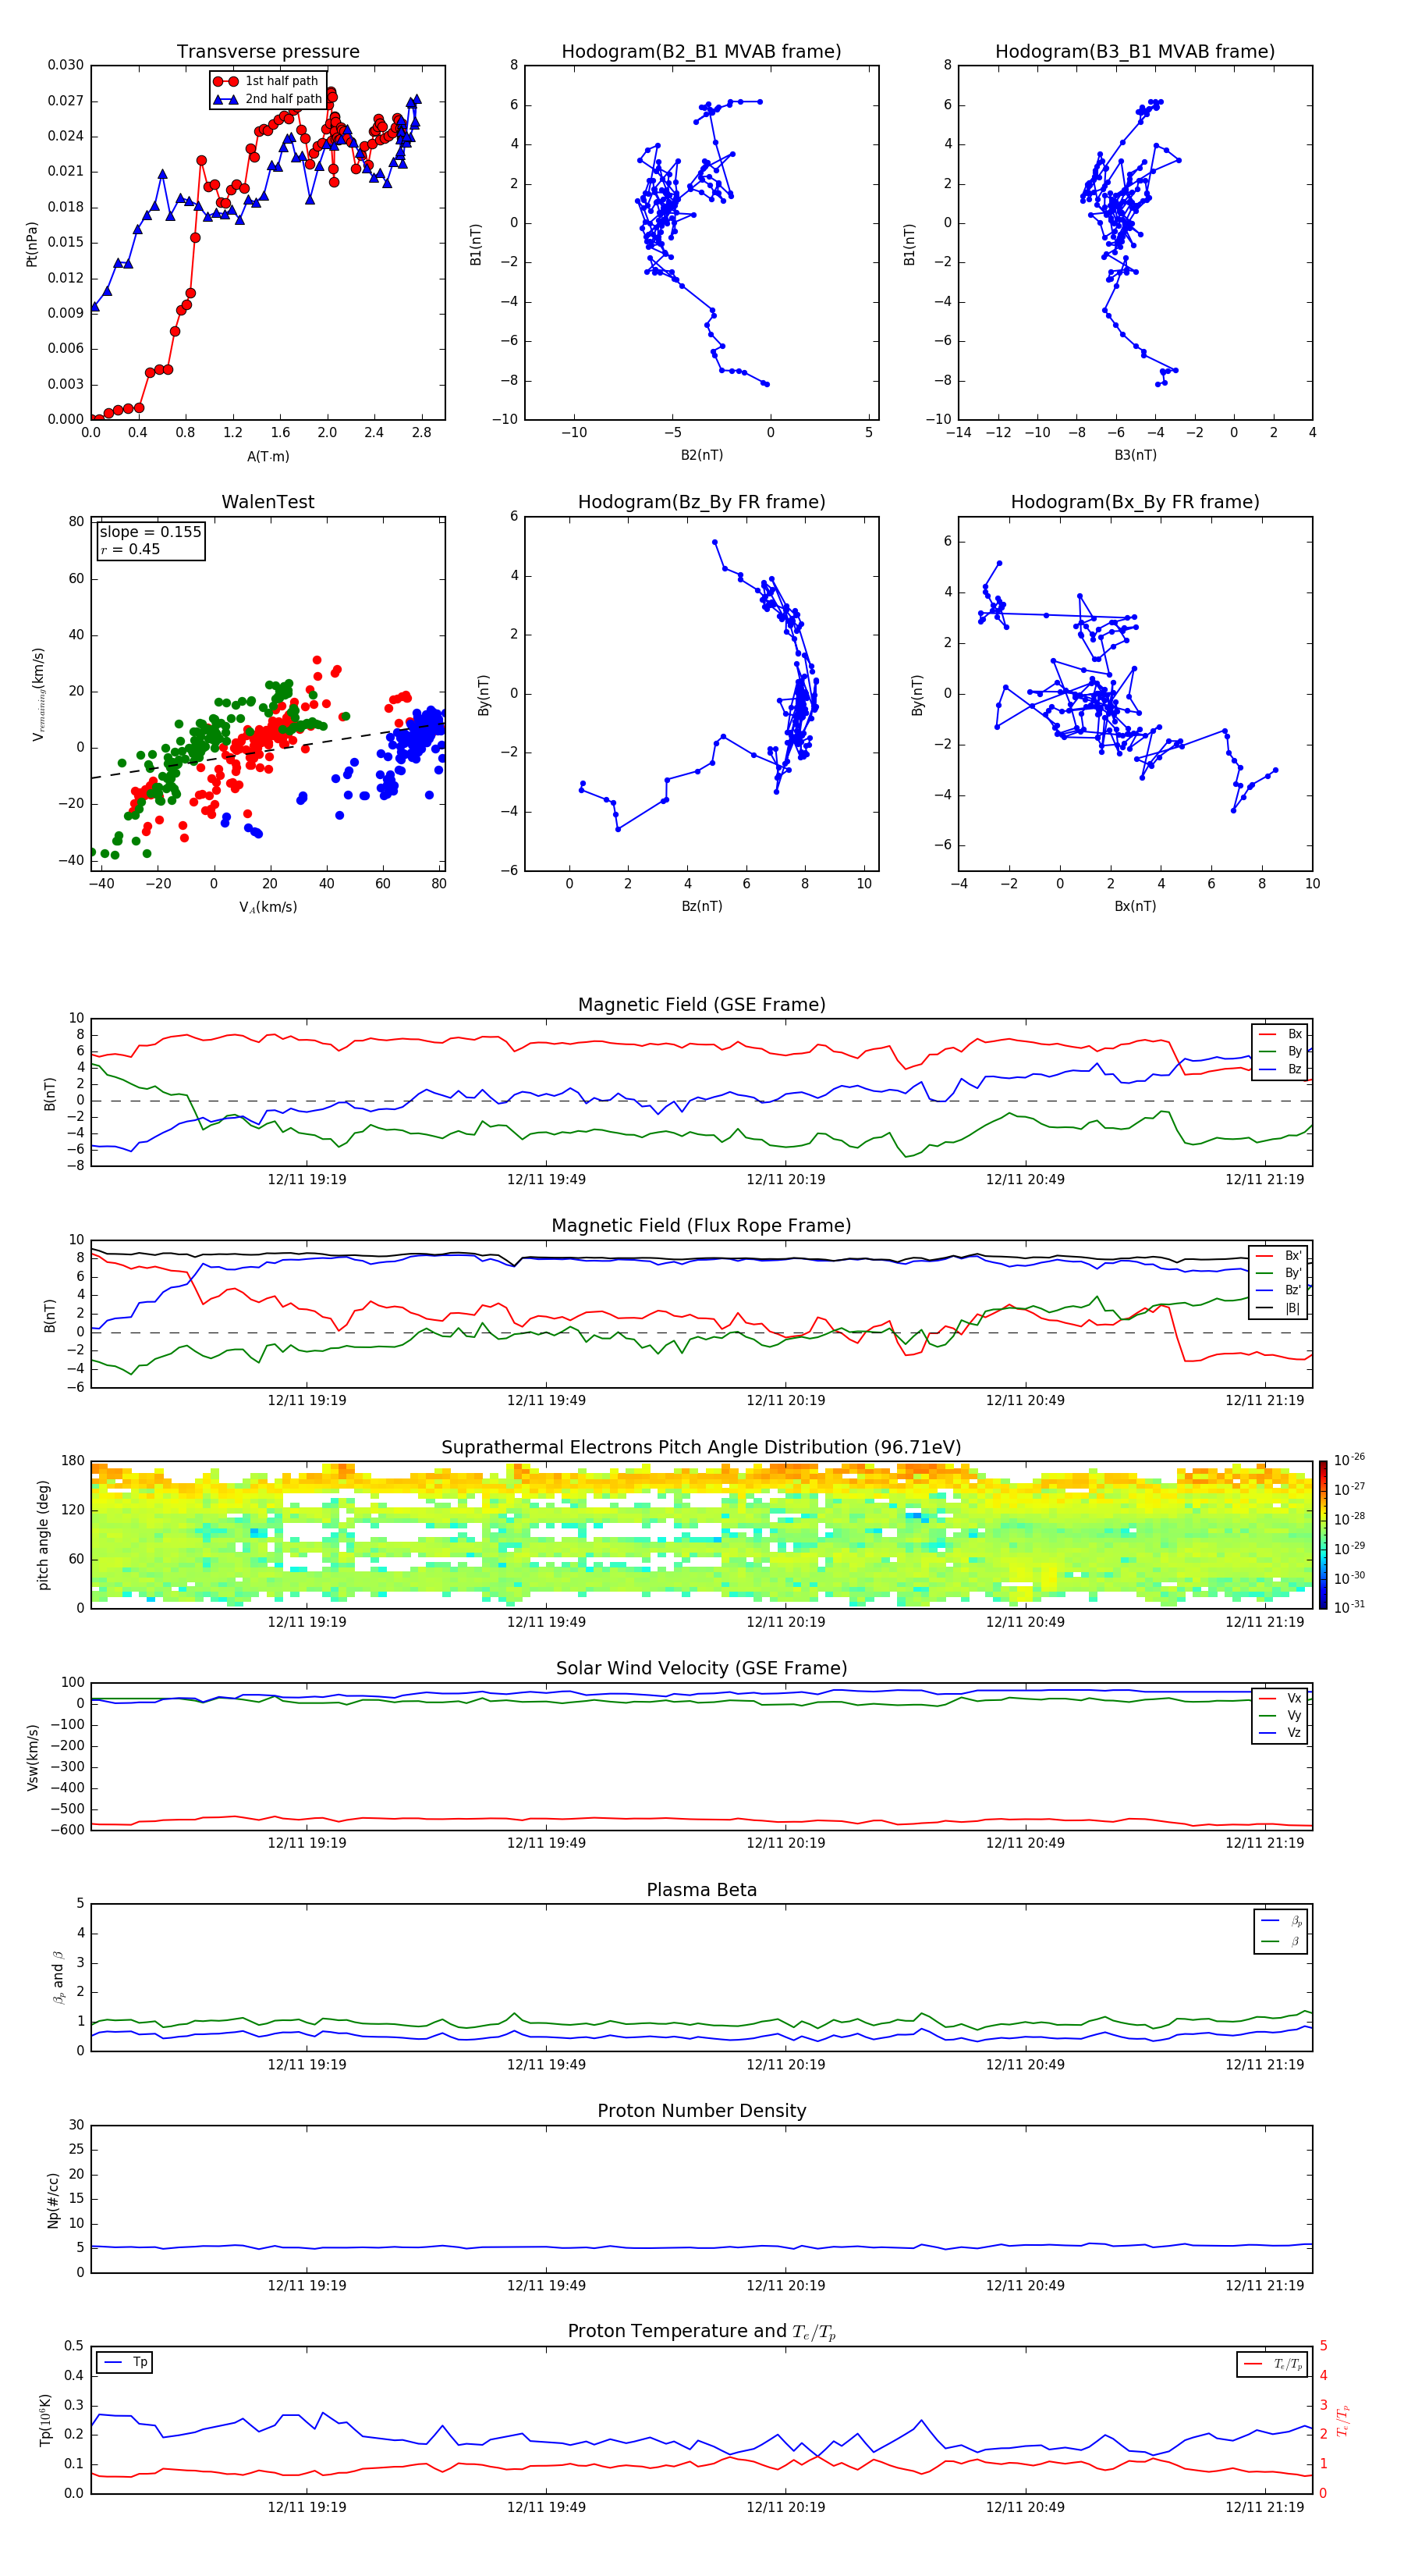Click 'Suprathermal Electrons Pitch Angle Distribution' title
This screenshot has height=2576, width=1404.
pyautogui.click(x=701, y=1448)
